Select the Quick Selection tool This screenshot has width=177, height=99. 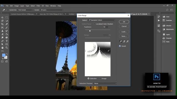(7, 21)
